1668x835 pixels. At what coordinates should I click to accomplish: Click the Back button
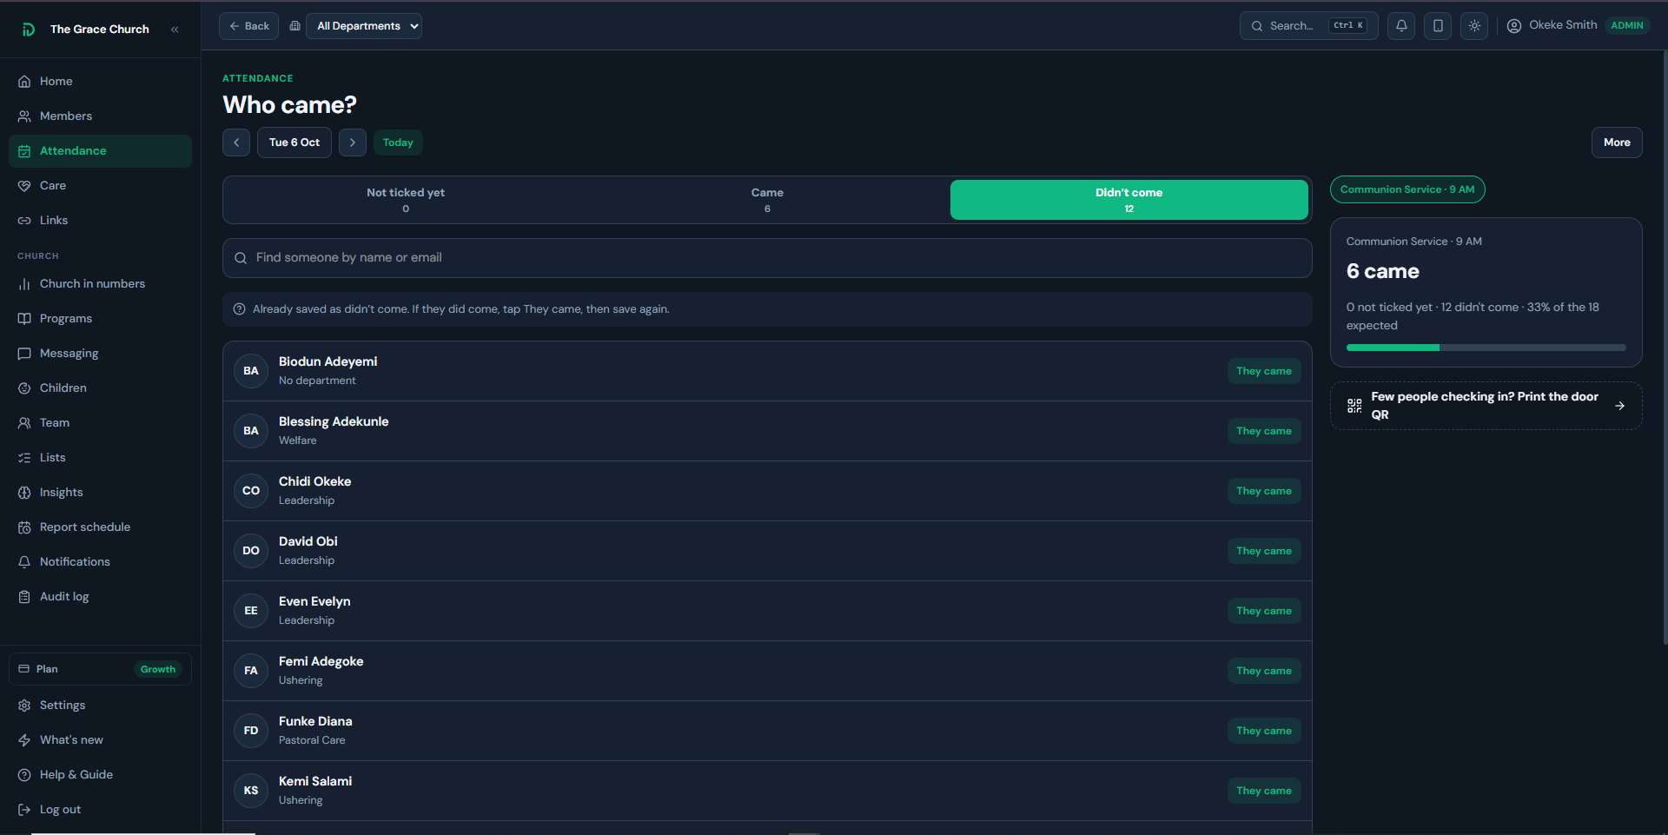click(x=249, y=26)
